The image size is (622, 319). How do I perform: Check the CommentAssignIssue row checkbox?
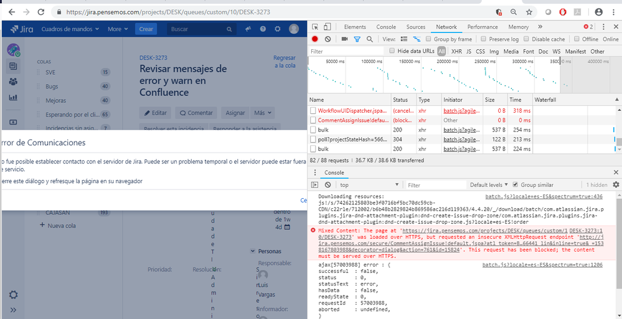(x=313, y=120)
